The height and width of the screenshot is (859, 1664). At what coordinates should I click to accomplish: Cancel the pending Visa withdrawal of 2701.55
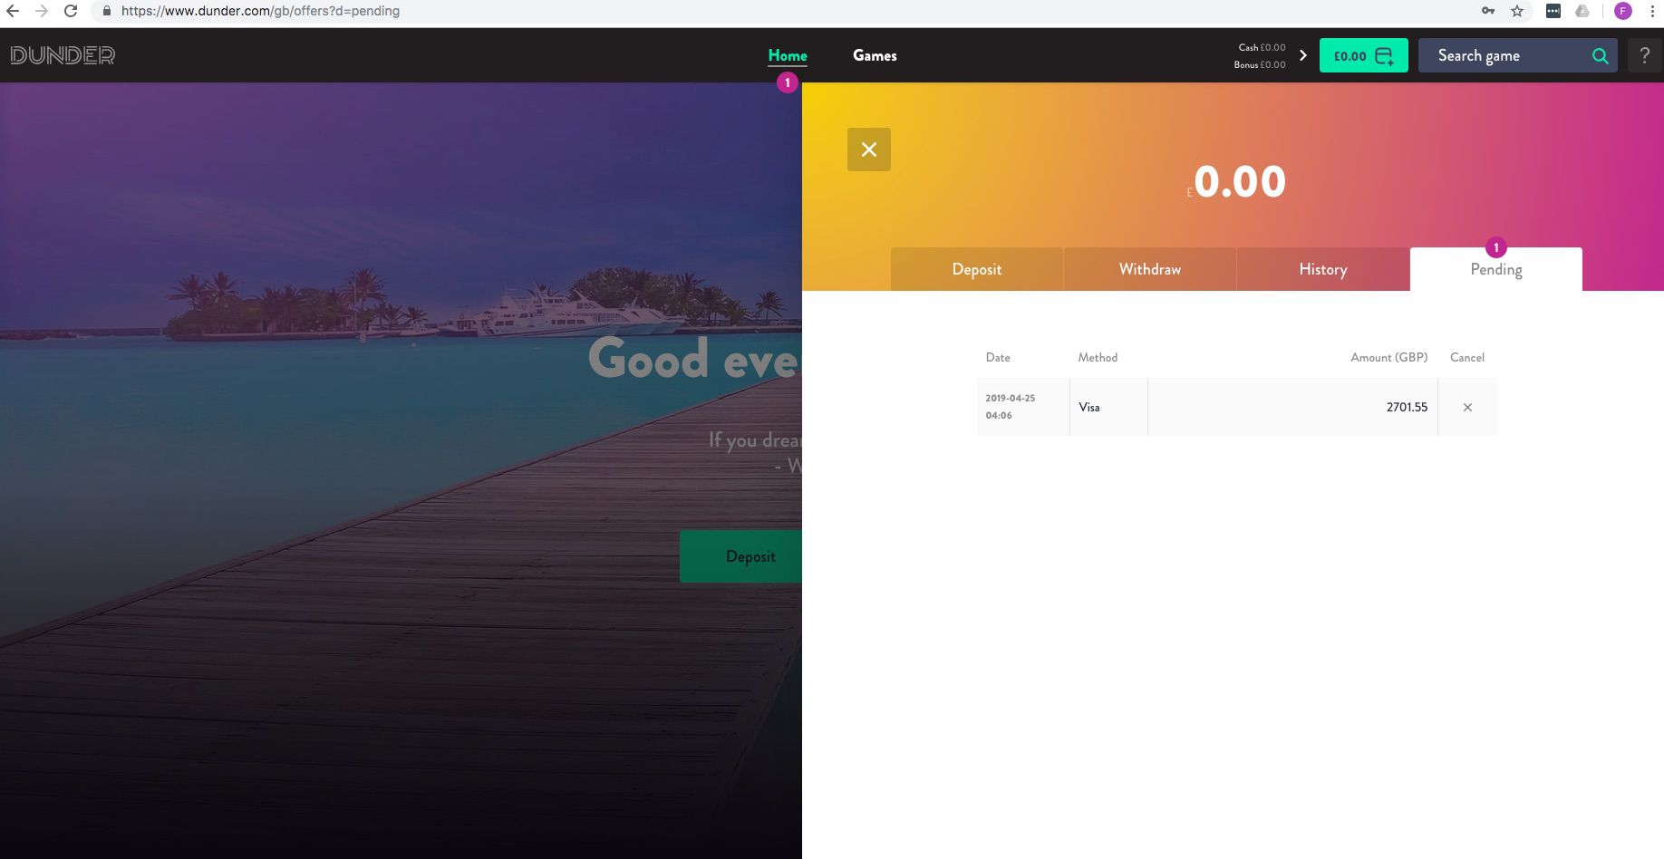[1467, 408]
